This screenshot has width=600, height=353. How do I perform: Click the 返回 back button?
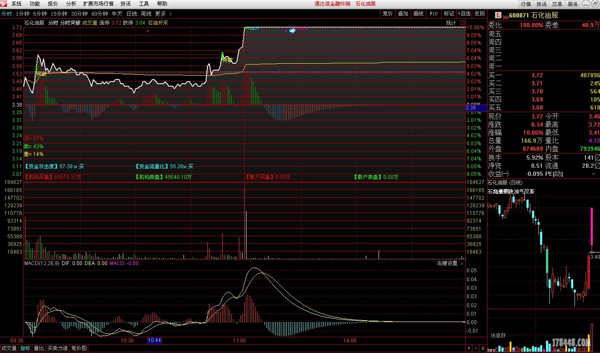479,14
